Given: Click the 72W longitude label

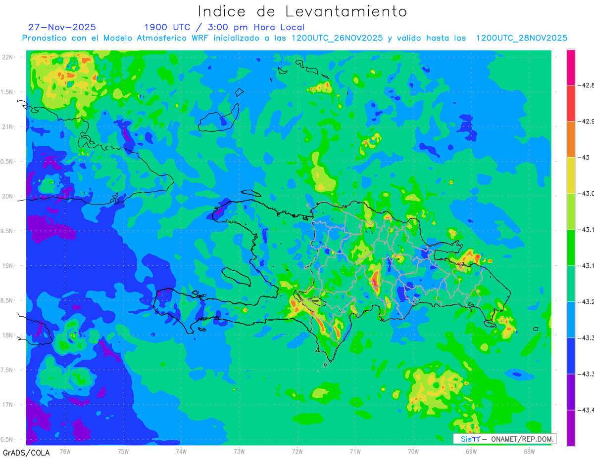Looking at the screenshot, I should 297,452.
